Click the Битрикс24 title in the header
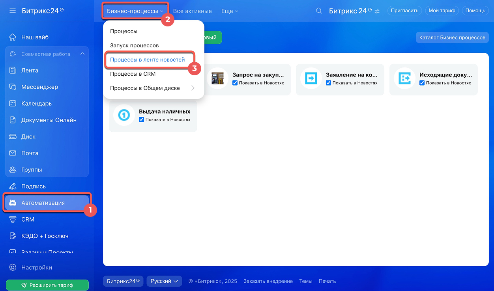494x291 pixels. (350, 11)
